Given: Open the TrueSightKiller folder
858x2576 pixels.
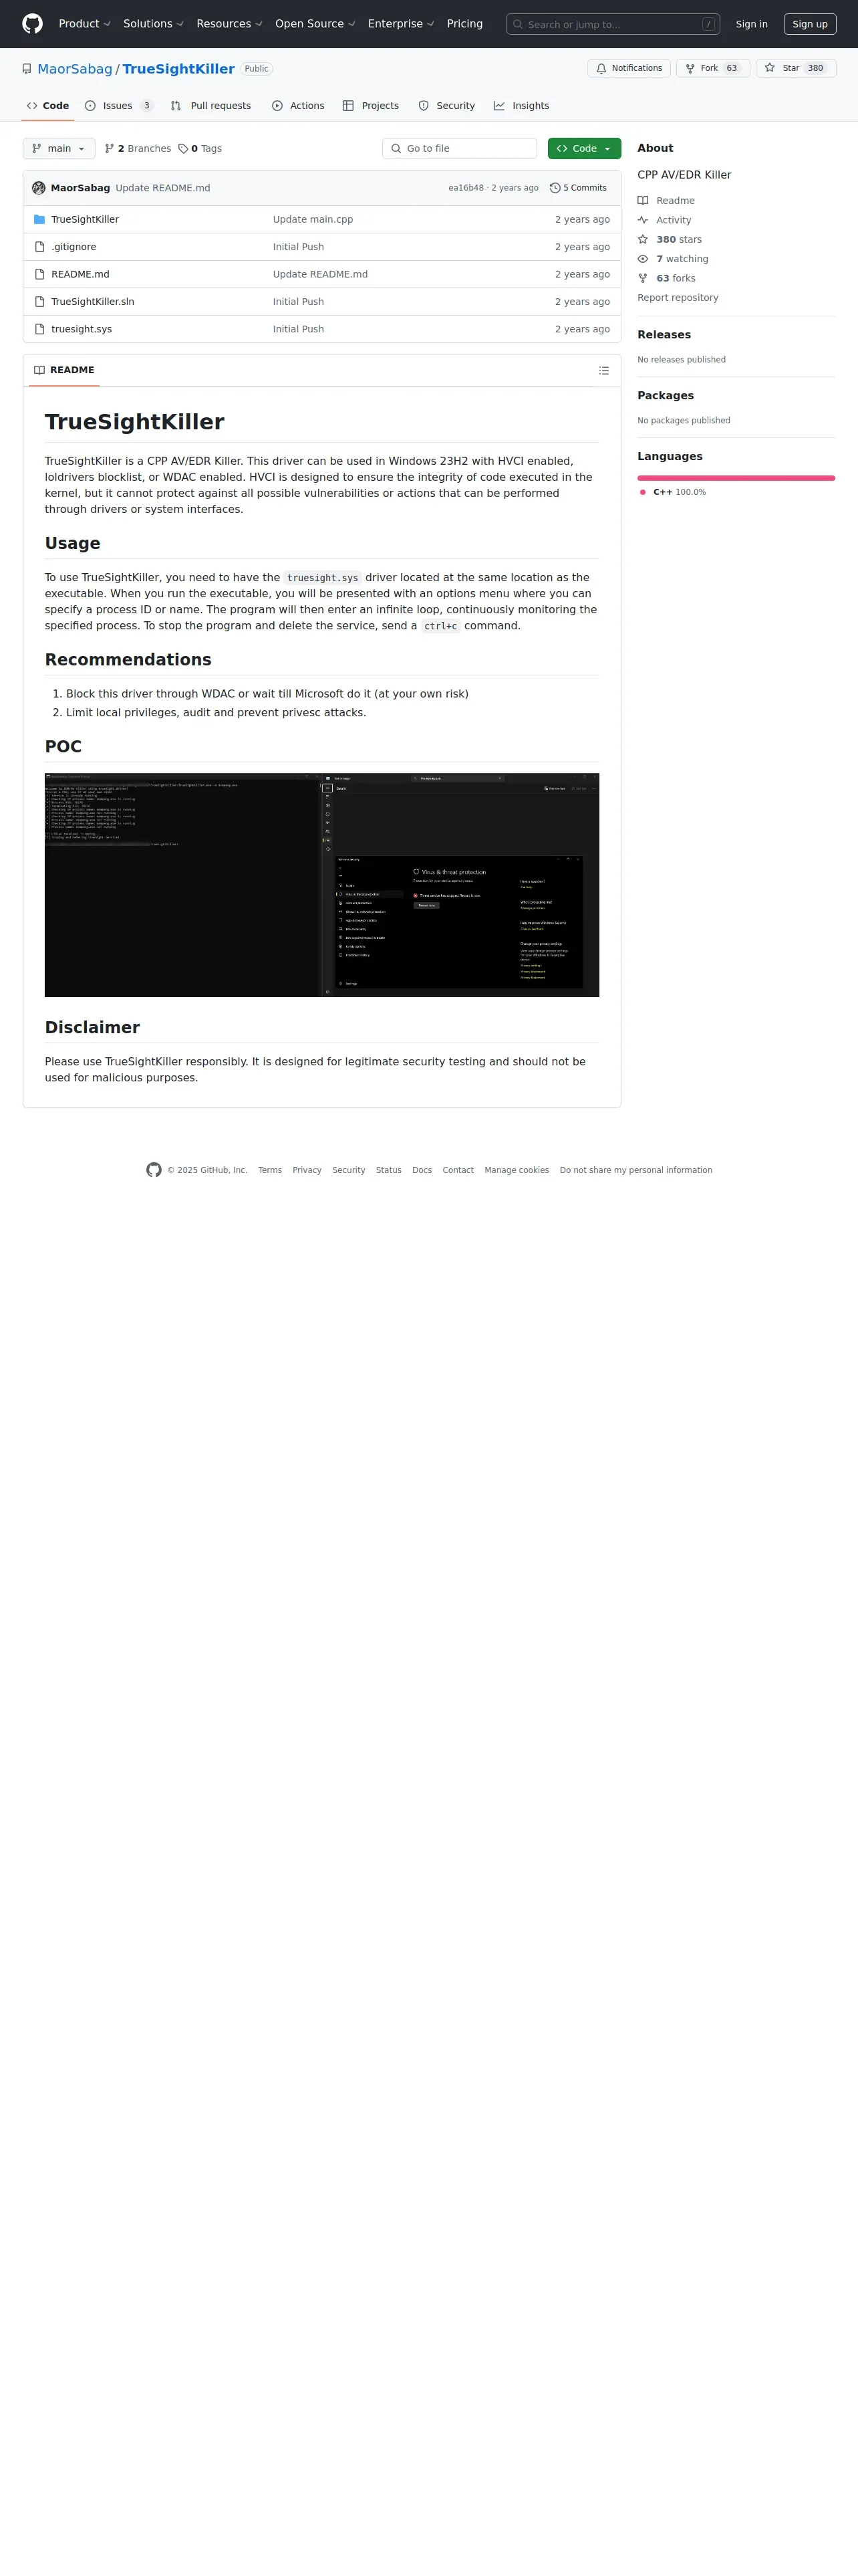Looking at the screenshot, I should coord(85,219).
